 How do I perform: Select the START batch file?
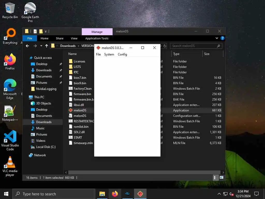(78, 137)
